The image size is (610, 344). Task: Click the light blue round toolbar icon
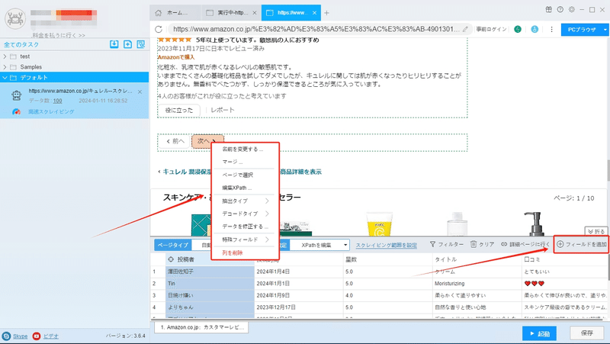click(535, 29)
